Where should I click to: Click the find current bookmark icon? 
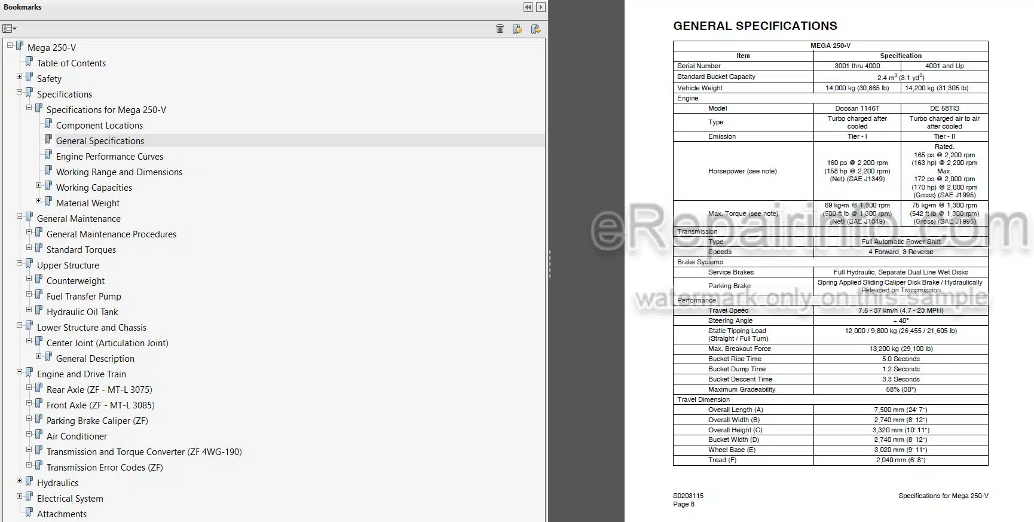(536, 29)
